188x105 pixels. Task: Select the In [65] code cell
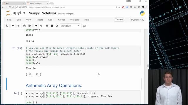click(x=83, y=56)
